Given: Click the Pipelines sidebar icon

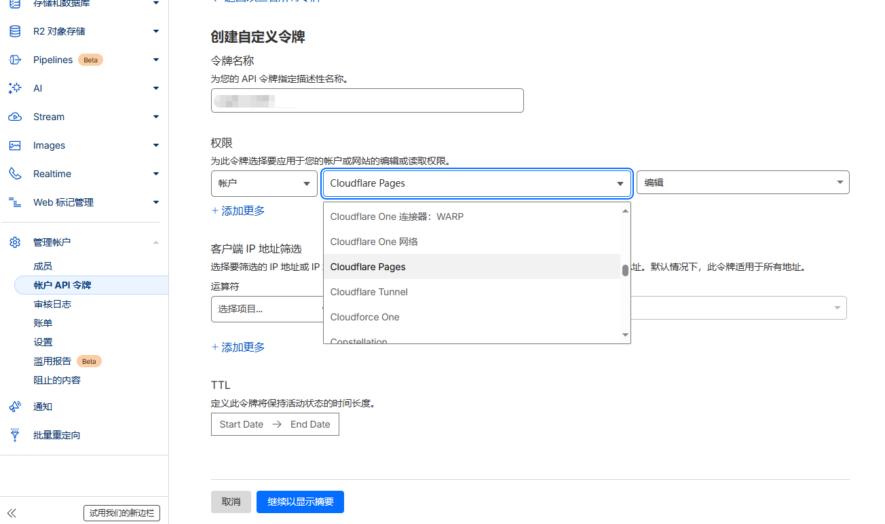Looking at the screenshot, I should [15, 60].
